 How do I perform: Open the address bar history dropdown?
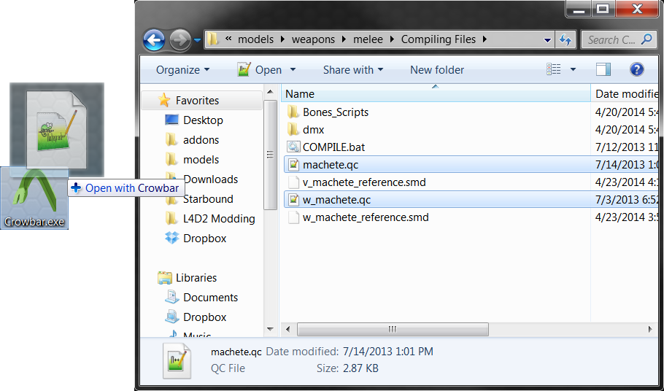click(x=547, y=40)
